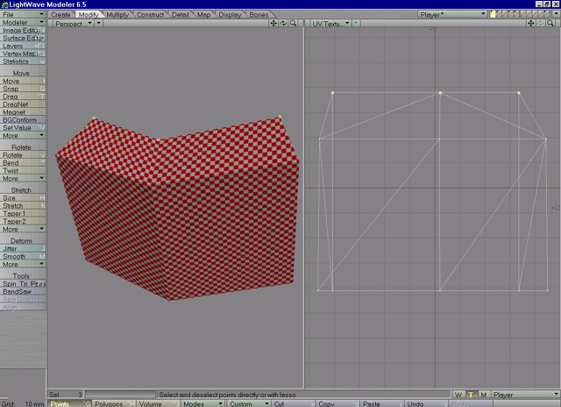The height and width of the screenshot is (407, 561).
Task: Switch to the Create tab
Action: (60, 15)
